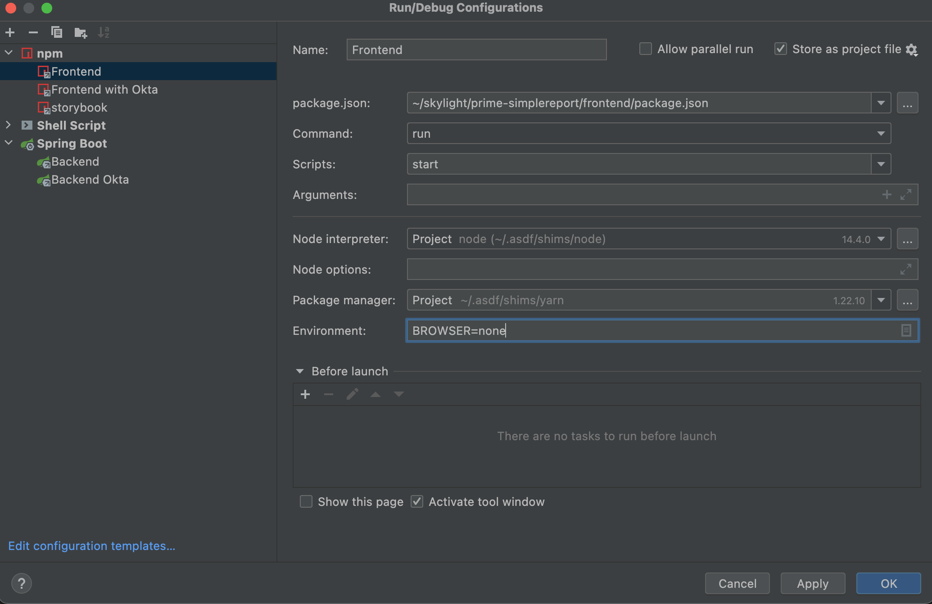932x604 pixels.
Task: Toggle the Allow parallel run checkbox
Action: [x=645, y=49]
